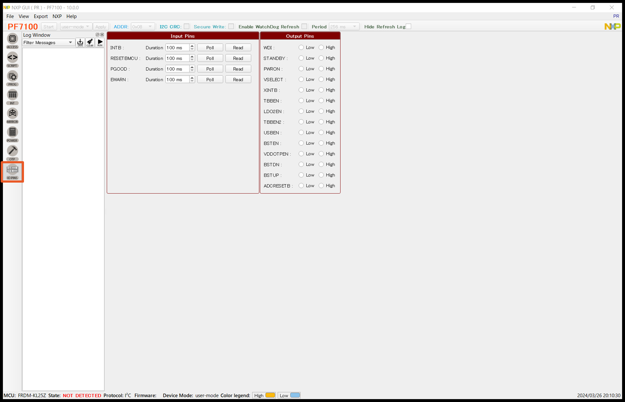Open the INT interrupts panel icon
625x402 pixels.
pos(12,96)
